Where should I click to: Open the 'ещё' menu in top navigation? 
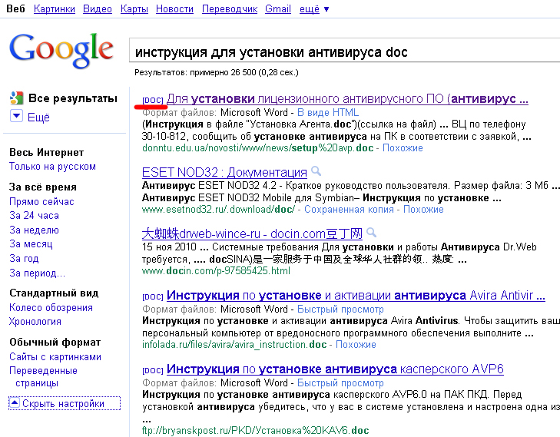[x=313, y=9]
